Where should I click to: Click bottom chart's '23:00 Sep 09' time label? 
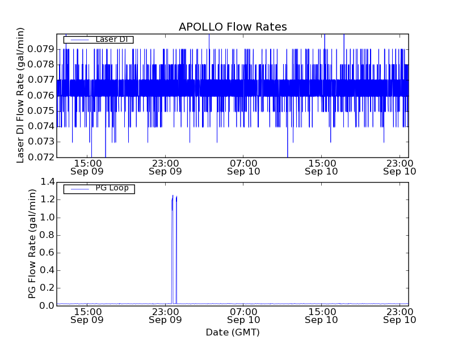pyautogui.click(x=165, y=316)
